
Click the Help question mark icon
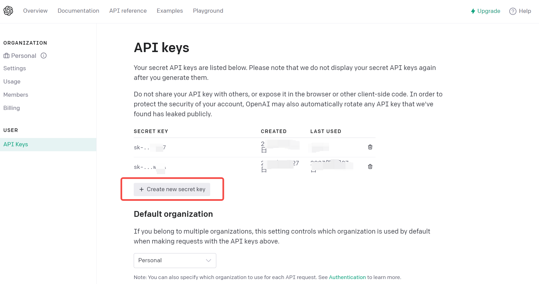point(513,11)
